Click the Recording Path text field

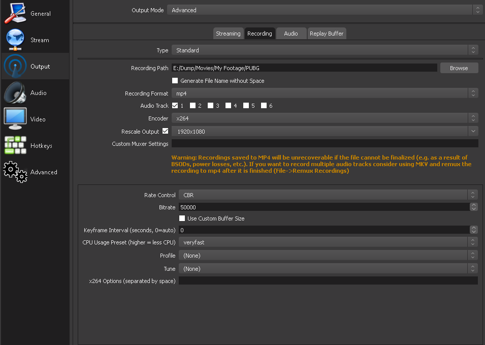point(304,68)
